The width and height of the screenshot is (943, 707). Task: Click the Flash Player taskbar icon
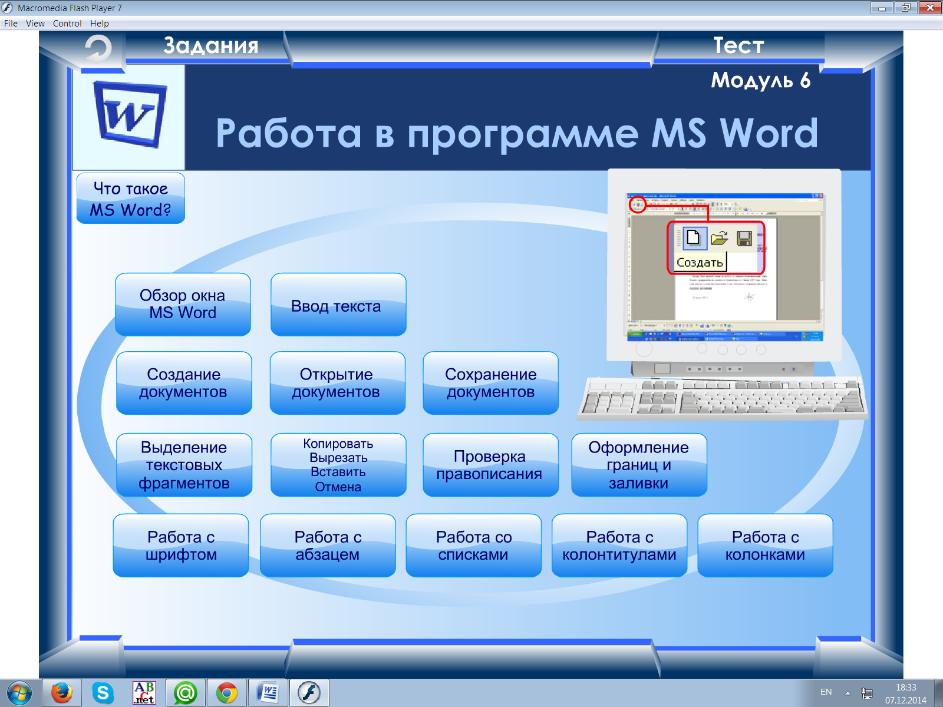309,693
